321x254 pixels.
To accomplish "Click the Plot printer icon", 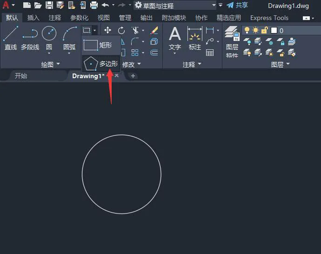I will coord(94,5).
